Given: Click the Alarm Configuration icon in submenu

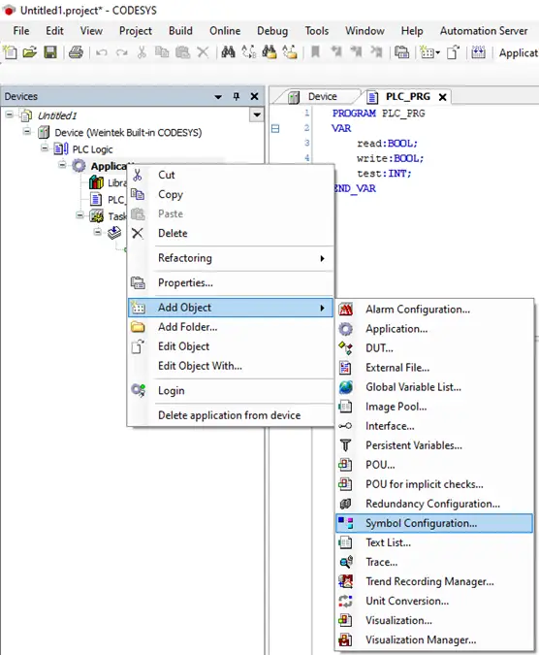Looking at the screenshot, I should (345, 310).
